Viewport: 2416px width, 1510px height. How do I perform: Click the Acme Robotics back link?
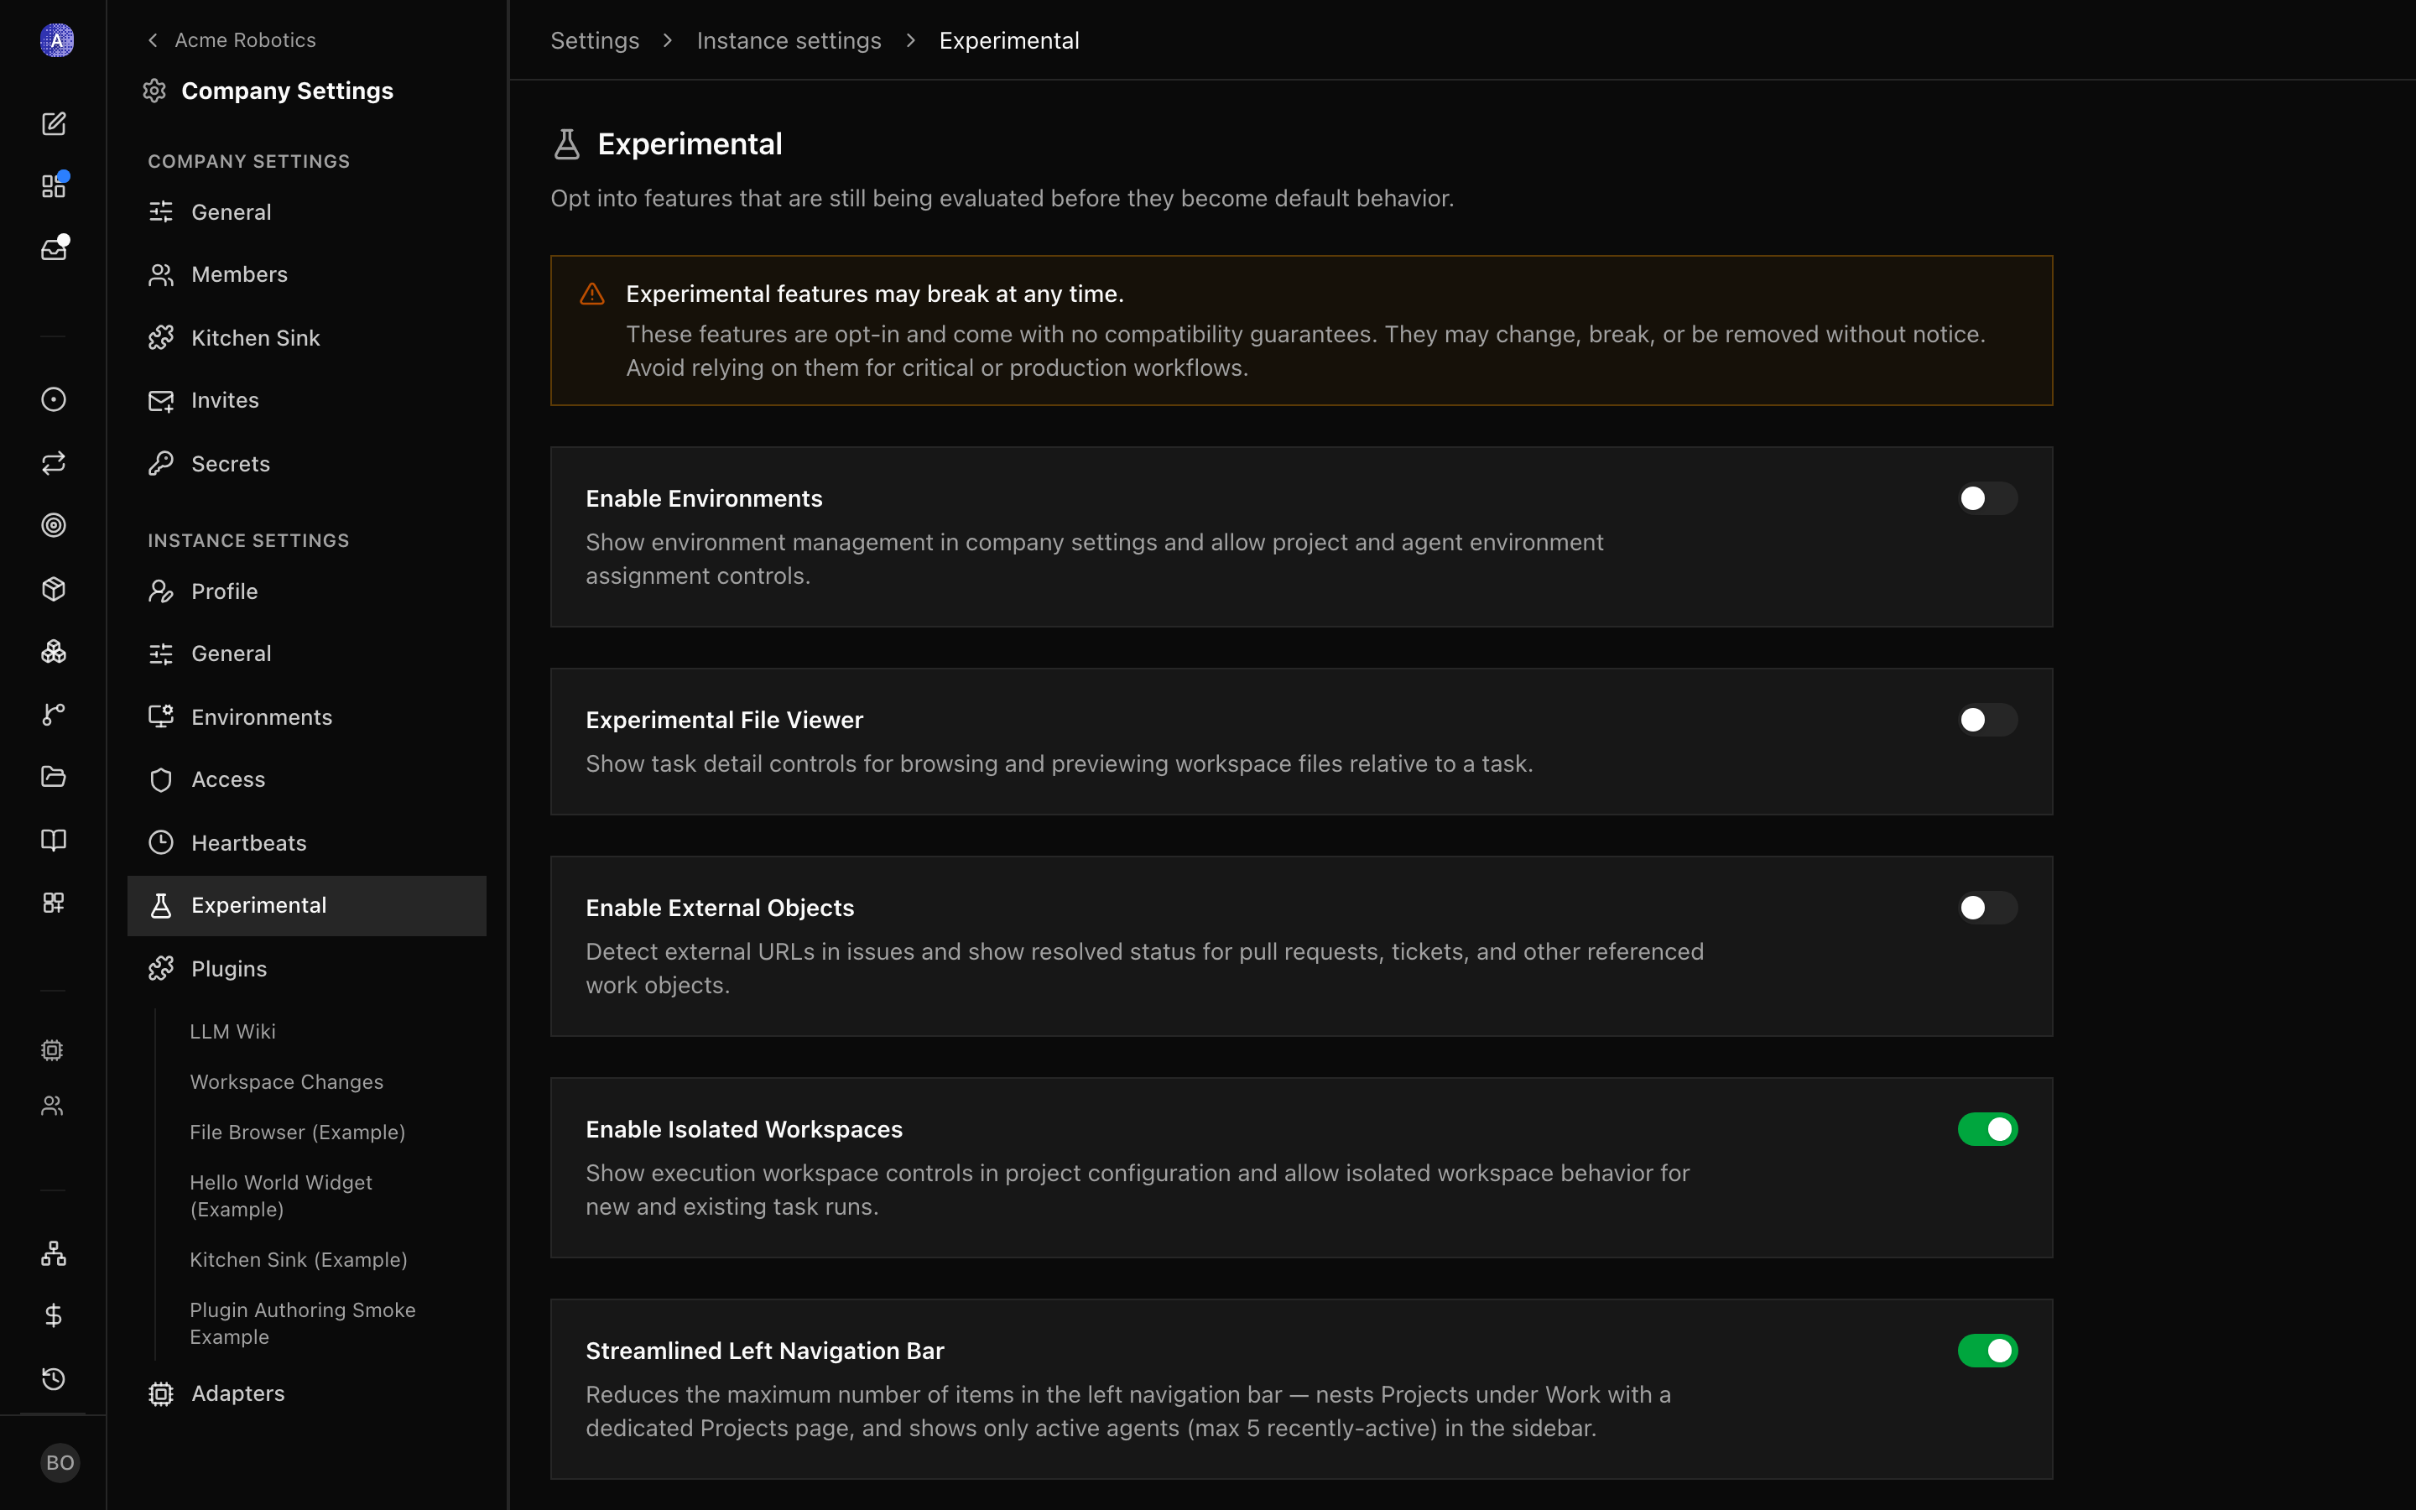[245, 40]
